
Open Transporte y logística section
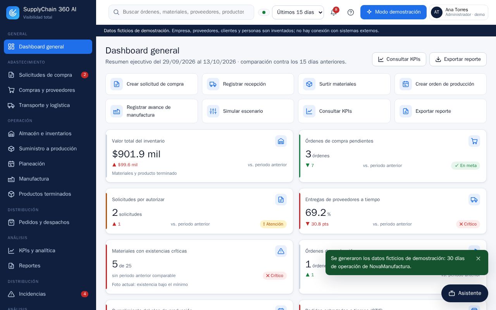(x=48, y=105)
